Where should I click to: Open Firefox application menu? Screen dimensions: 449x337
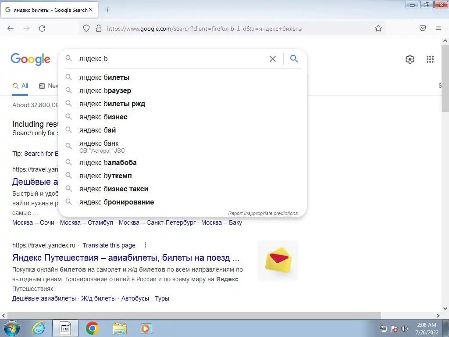point(438,28)
